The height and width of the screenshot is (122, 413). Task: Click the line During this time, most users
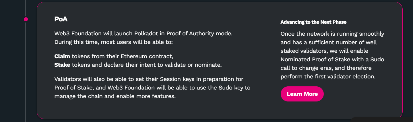tap(114, 42)
